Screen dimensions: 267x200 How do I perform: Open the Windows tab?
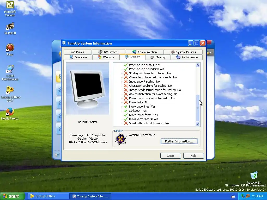pos(106,57)
